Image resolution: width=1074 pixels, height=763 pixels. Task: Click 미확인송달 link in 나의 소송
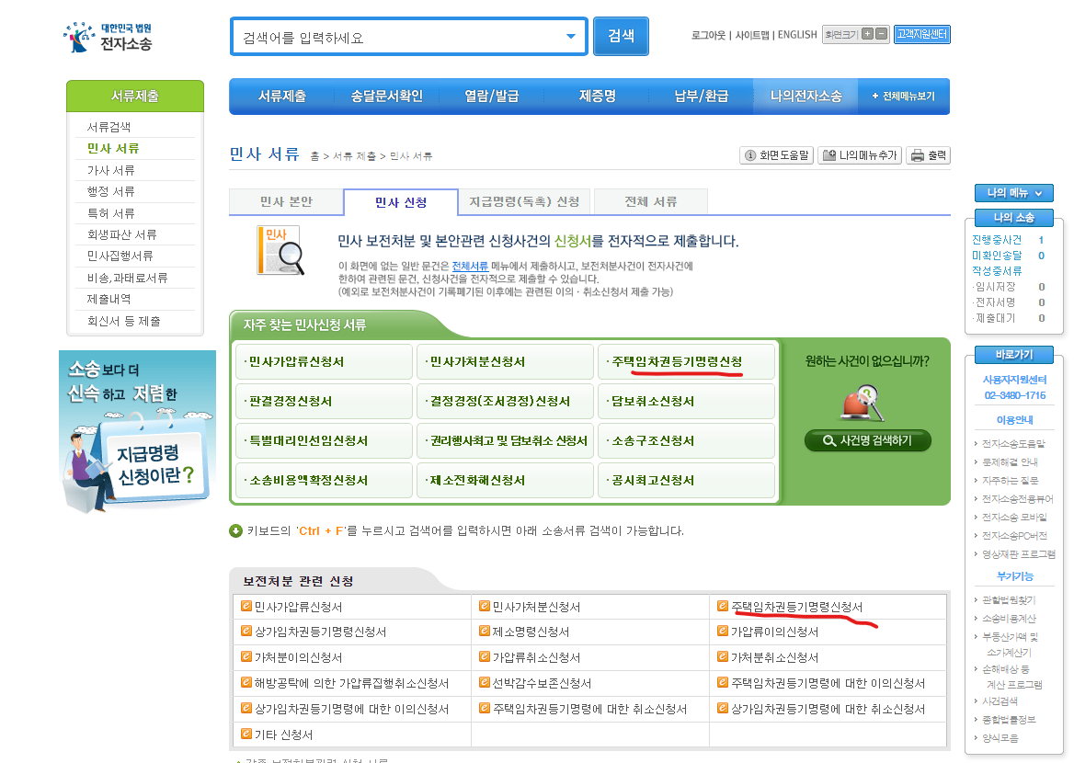tap(997, 256)
